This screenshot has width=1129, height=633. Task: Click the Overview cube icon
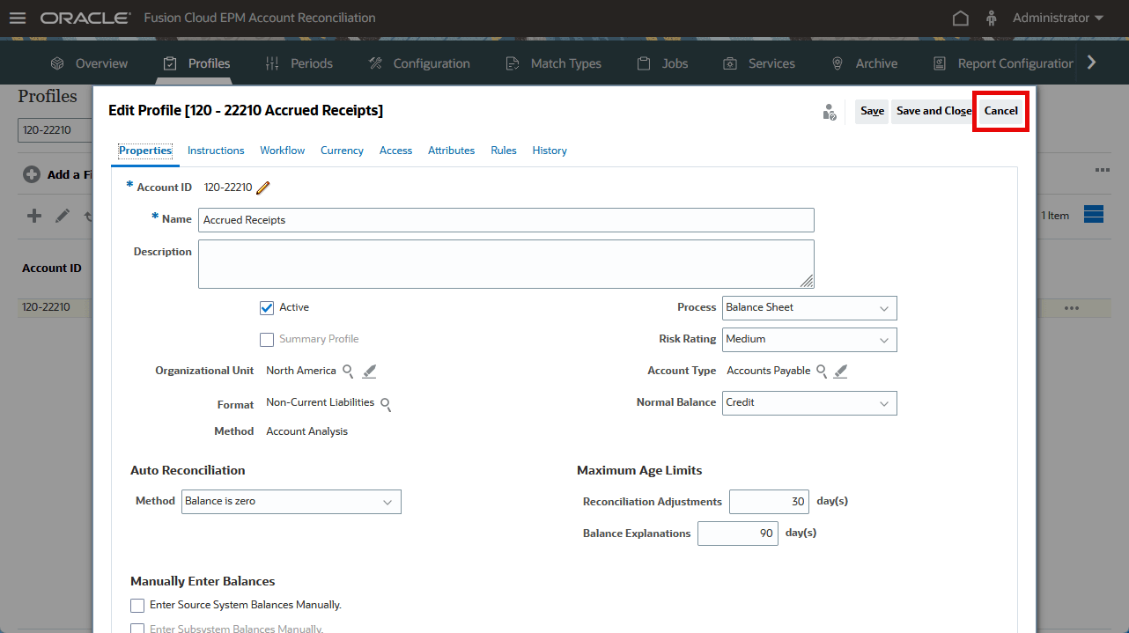pos(57,63)
